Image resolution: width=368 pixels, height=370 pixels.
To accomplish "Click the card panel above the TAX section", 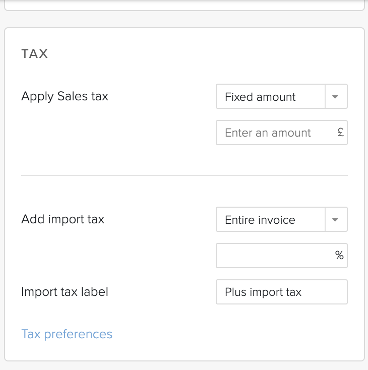I will pyautogui.click(x=185, y=5).
